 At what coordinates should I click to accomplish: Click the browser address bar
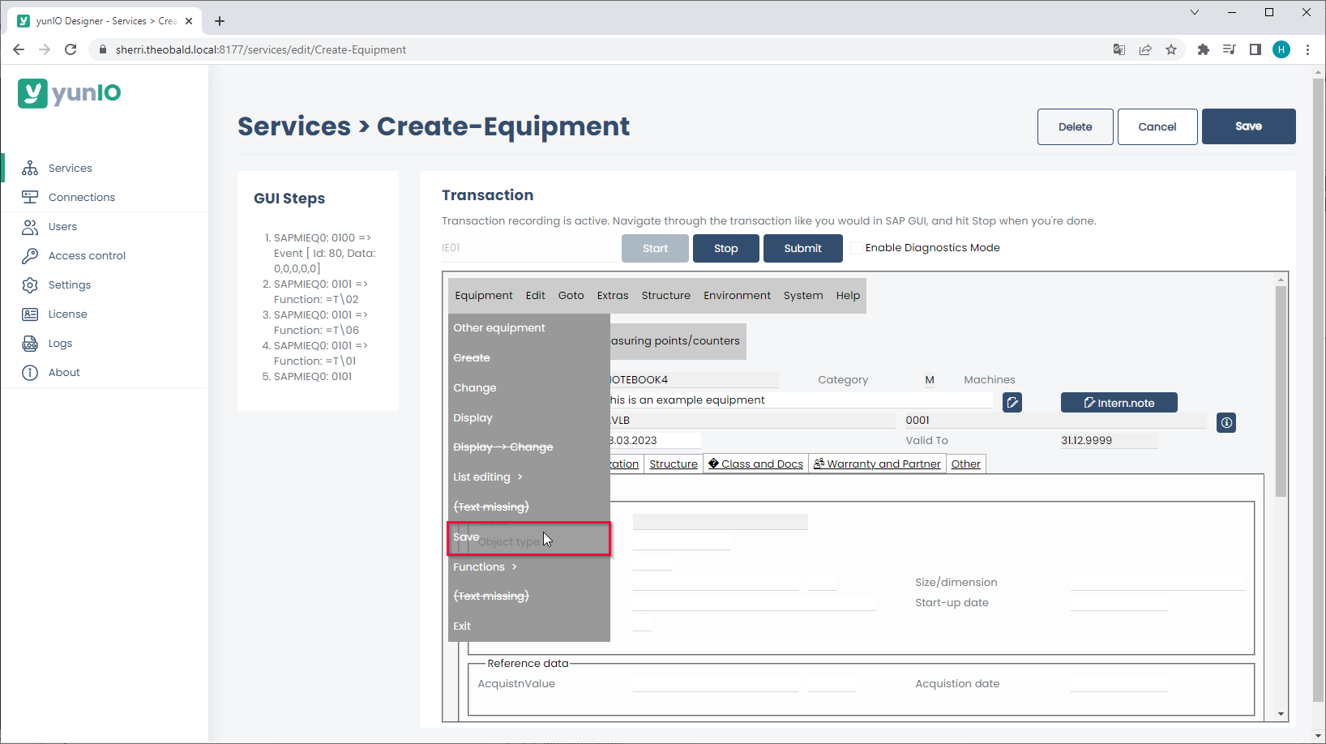[600, 49]
